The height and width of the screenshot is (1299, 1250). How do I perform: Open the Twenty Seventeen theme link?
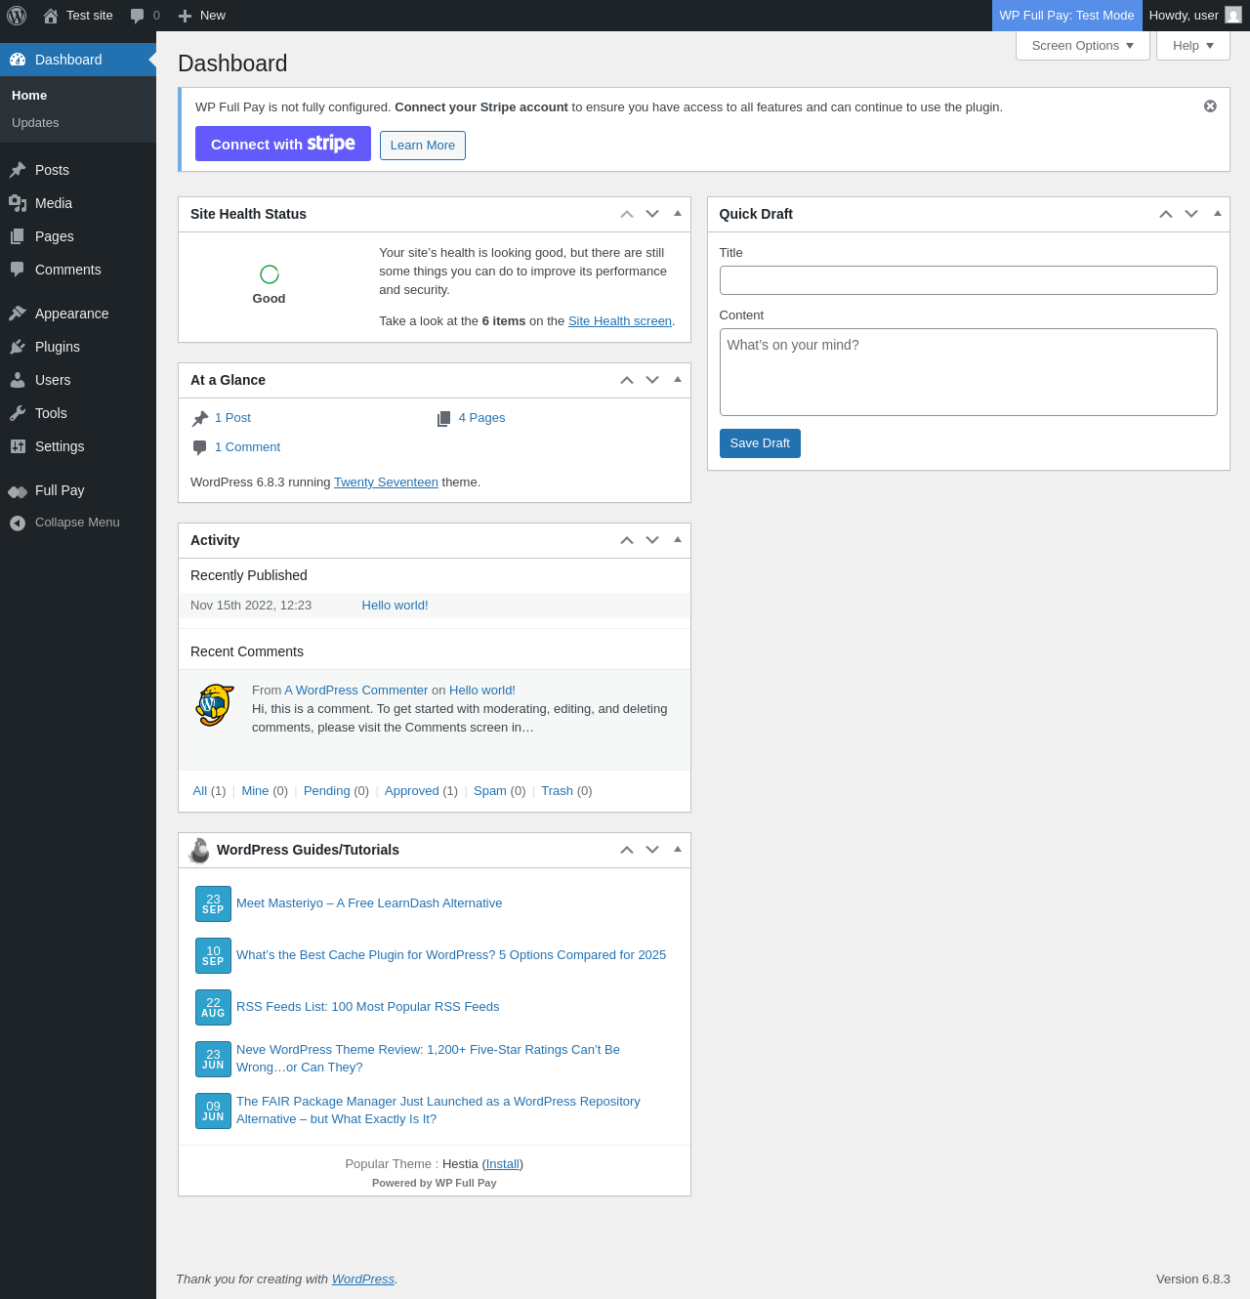[386, 482]
